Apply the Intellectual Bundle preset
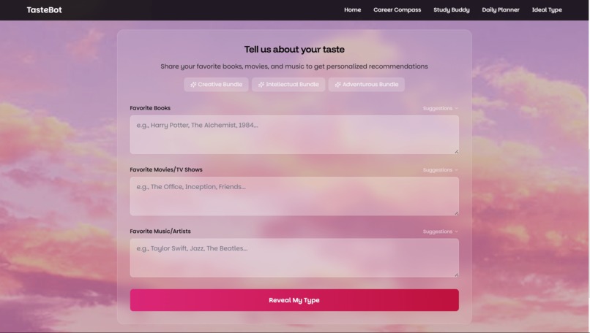Image resolution: width=590 pixels, height=333 pixels. pyautogui.click(x=288, y=85)
